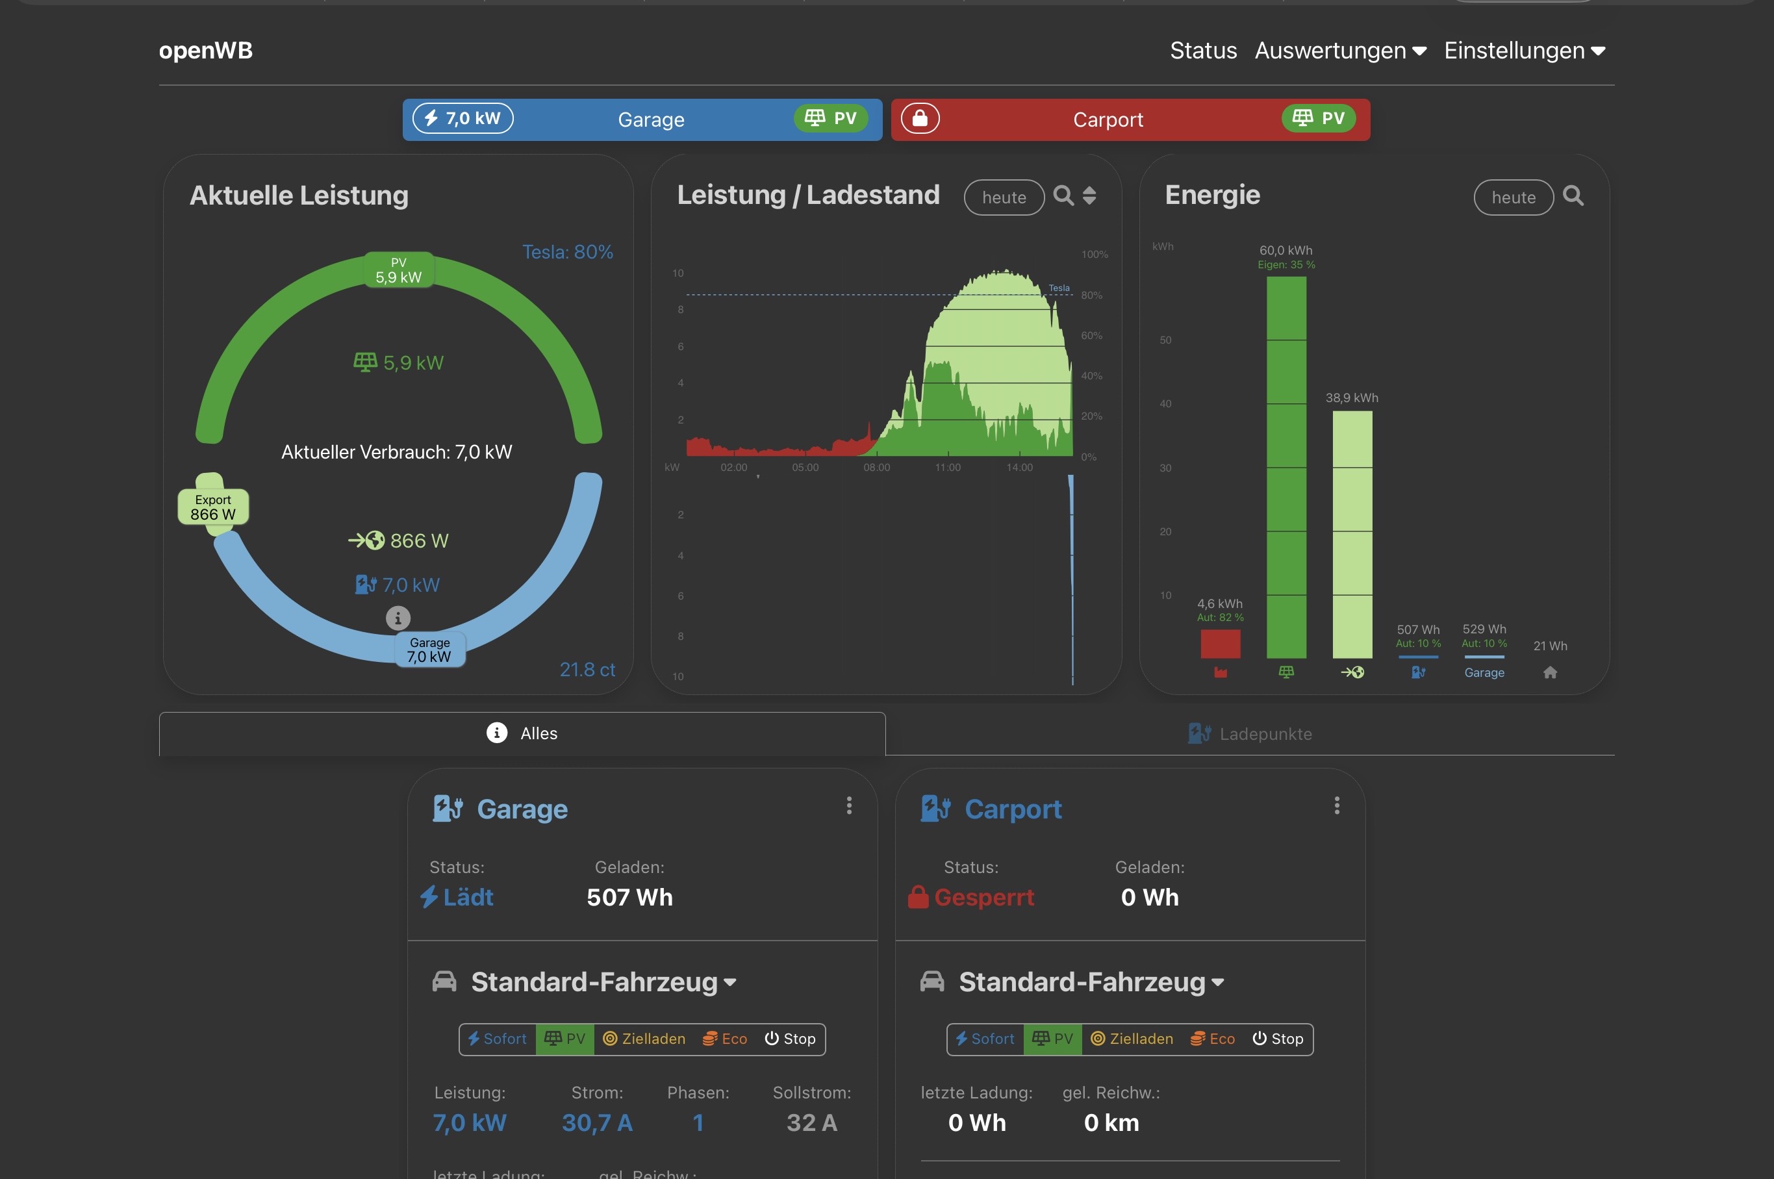Open the Carport three-dot options menu
This screenshot has height=1179, width=1774.
click(1337, 805)
